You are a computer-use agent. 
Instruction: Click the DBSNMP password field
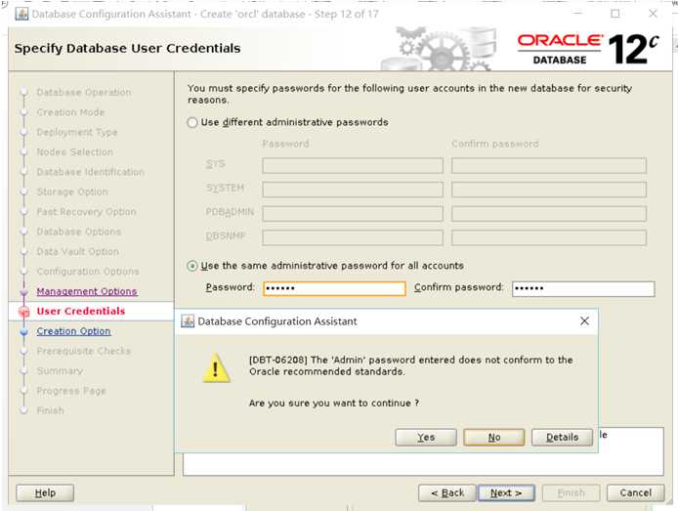tap(353, 237)
